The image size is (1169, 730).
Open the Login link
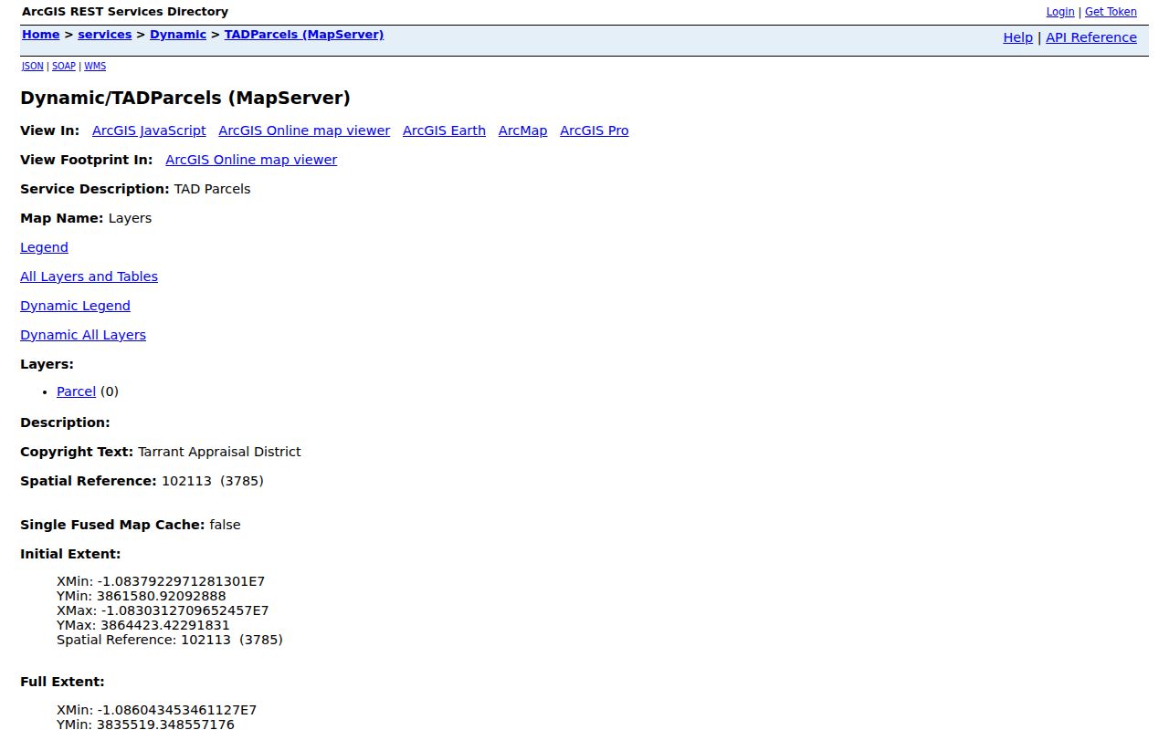1059,12
